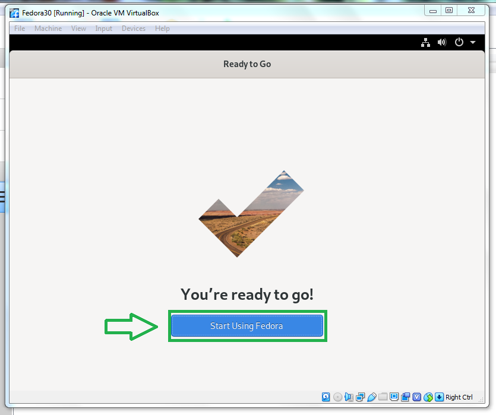This screenshot has width=496, height=415.
Task: Click the CPU virtualization V chip icon
Action: pos(417,397)
